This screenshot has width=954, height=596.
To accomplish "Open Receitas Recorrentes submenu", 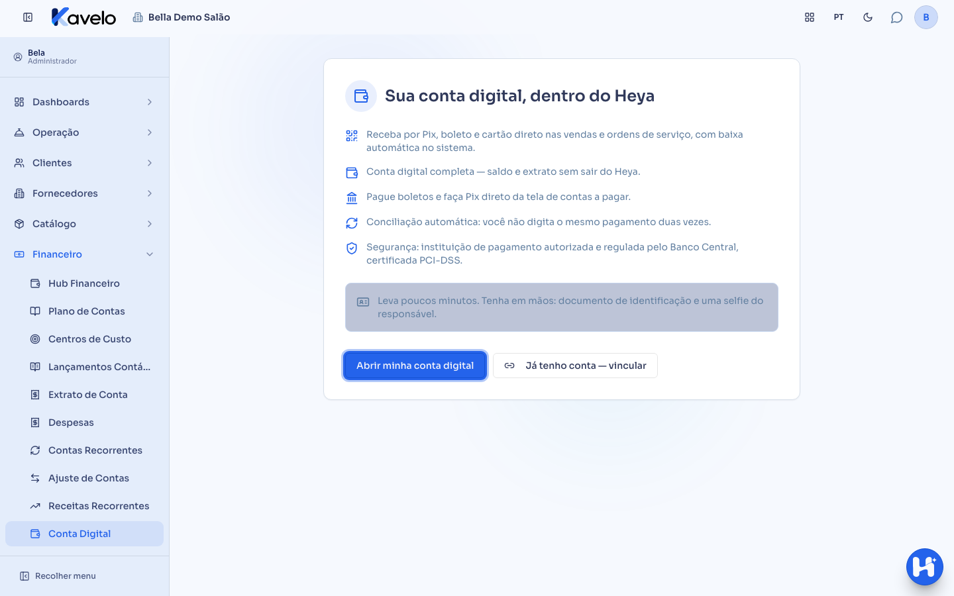I will (84, 506).
